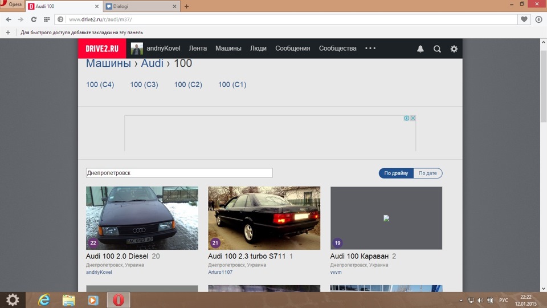Viewport: 547px width, 308px height.
Task: Open the Audi 100 Караван title
Action: tap(360, 256)
